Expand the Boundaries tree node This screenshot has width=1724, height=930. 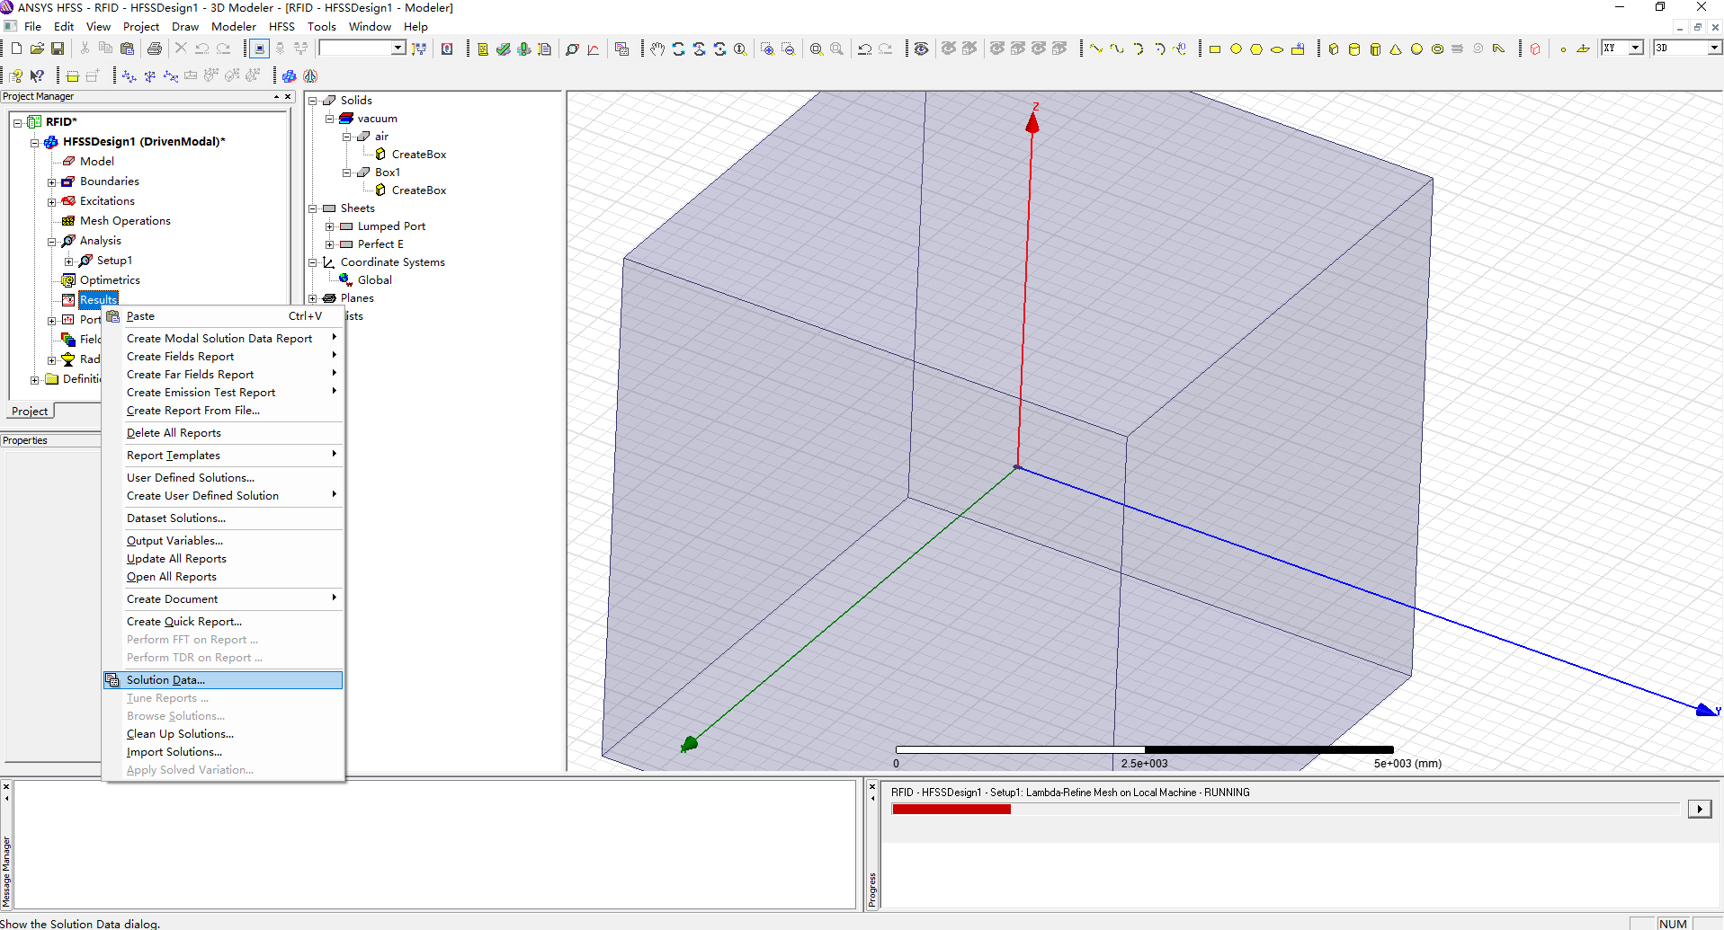click(x=52, y=182)
